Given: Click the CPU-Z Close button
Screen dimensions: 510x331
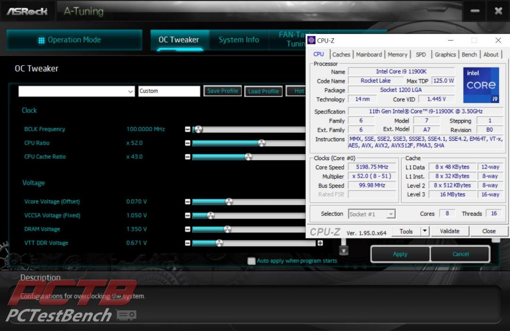Looking at the screenshot, I should click(489, 231).
